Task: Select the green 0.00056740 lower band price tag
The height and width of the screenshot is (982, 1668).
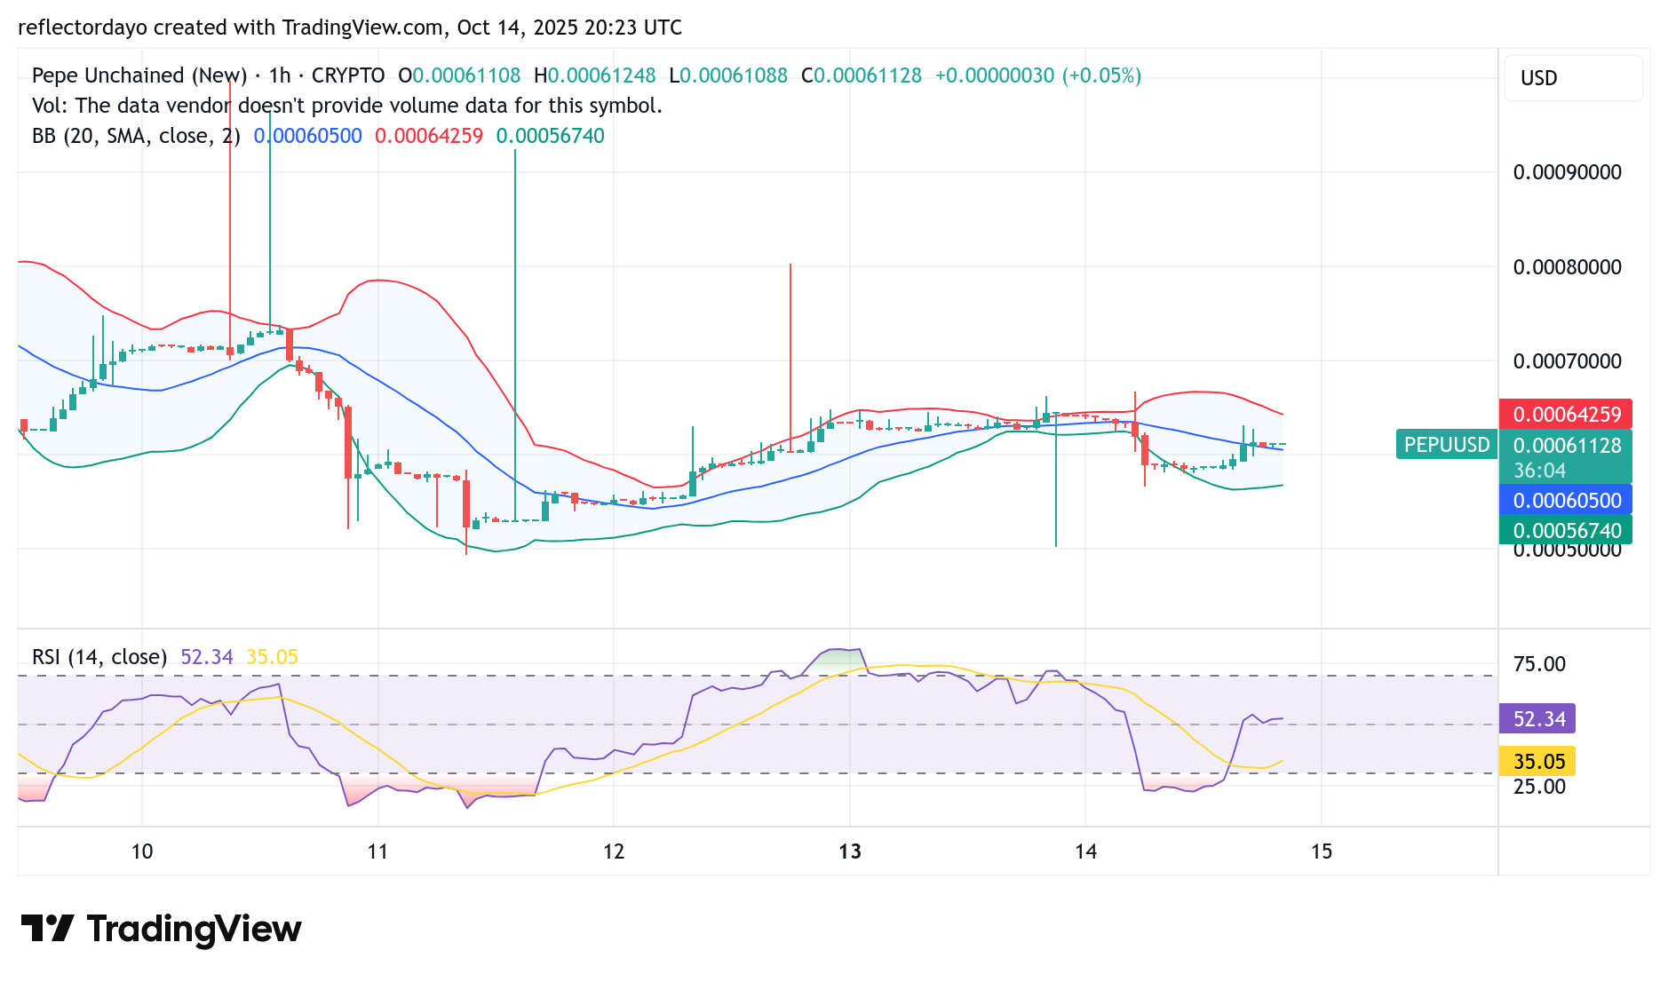Action: pos(1566,531)
